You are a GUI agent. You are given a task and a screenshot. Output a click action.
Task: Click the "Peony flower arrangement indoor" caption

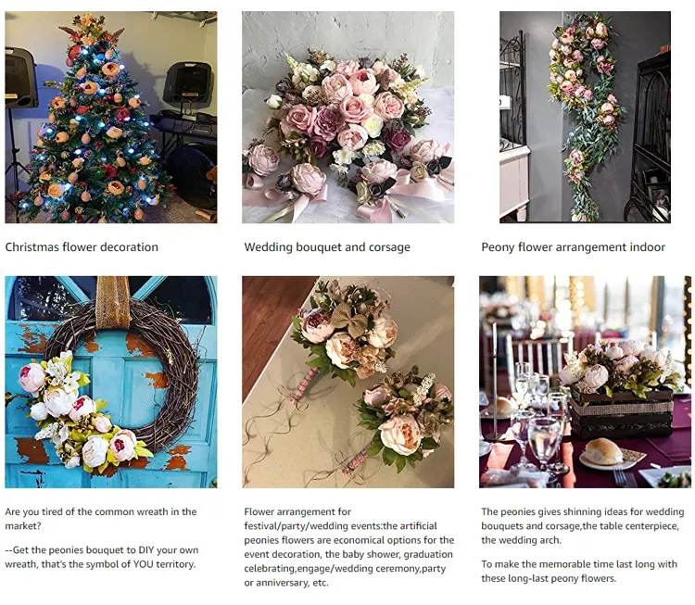[573, 246]
